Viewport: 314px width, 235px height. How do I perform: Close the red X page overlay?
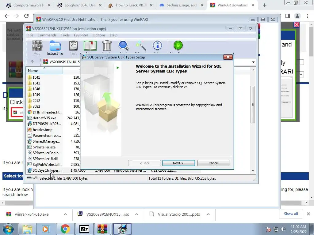tap(297, 24)
